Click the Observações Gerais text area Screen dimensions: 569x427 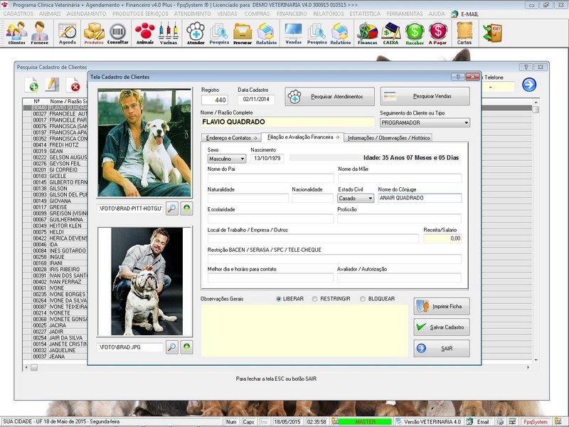304,330
